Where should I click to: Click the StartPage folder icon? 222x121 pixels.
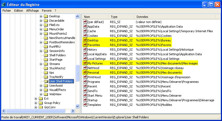point(46,60)
